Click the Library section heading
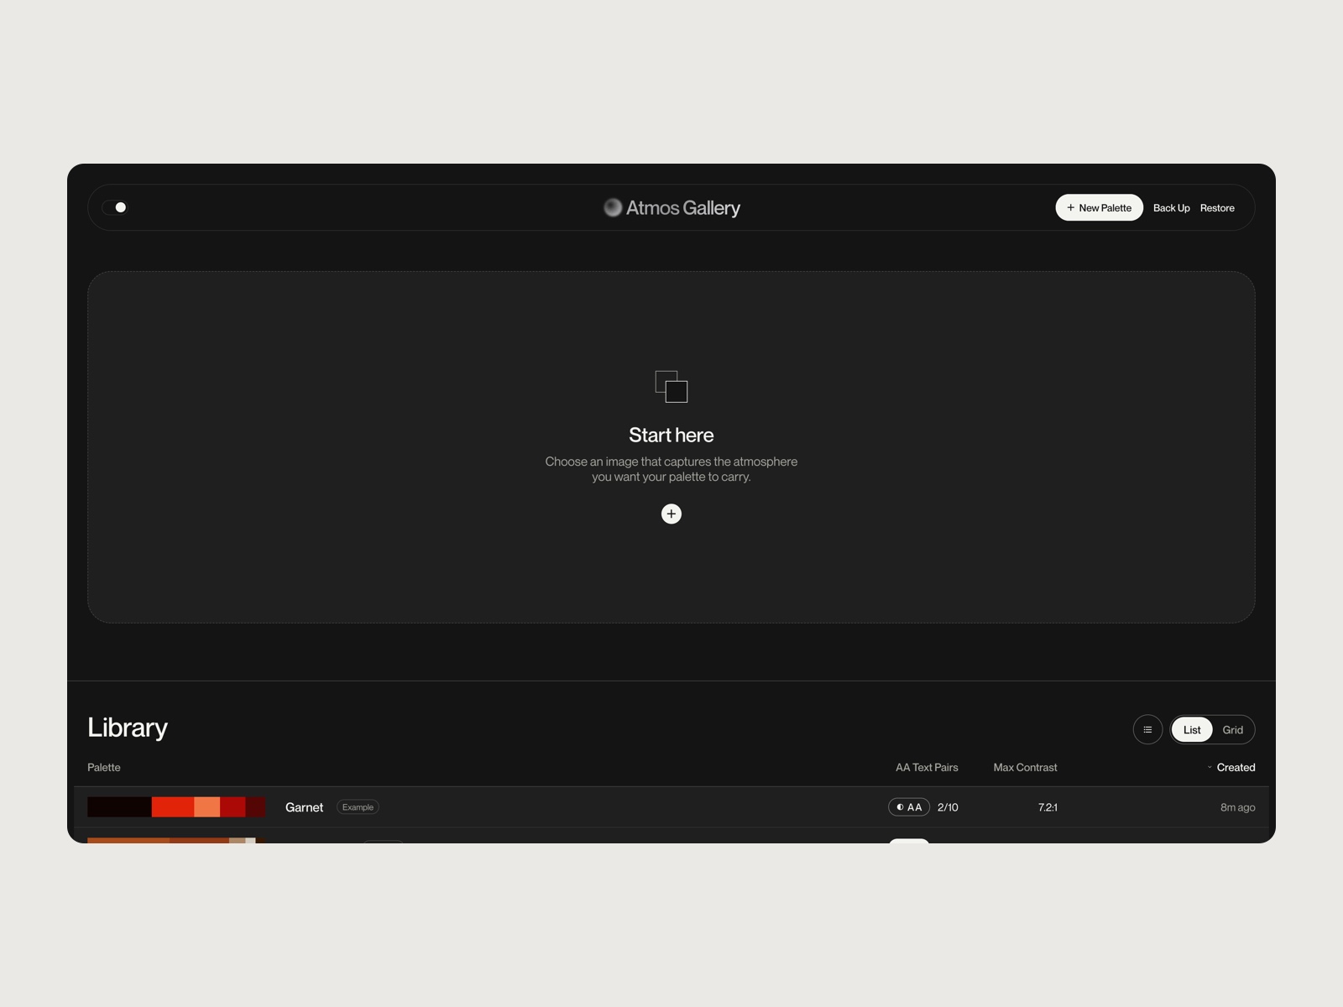Viewport: 1343px width, 1007px height. (128, 728)
